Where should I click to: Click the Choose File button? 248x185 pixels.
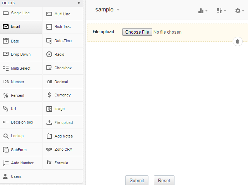click(137, 32)
